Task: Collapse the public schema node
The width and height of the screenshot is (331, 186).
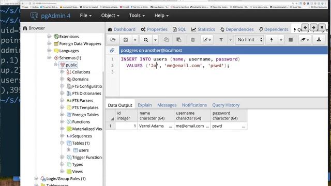Action: (x=55, y=65)
